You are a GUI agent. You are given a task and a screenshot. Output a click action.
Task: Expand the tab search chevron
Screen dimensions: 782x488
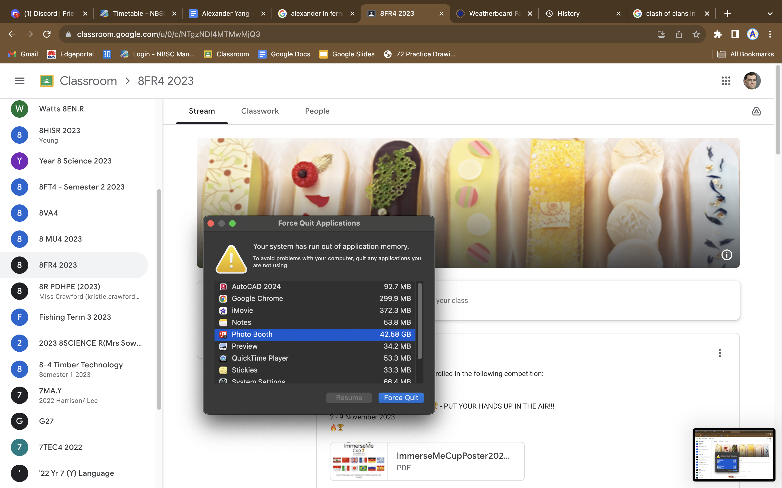click(x=770, y=14)
